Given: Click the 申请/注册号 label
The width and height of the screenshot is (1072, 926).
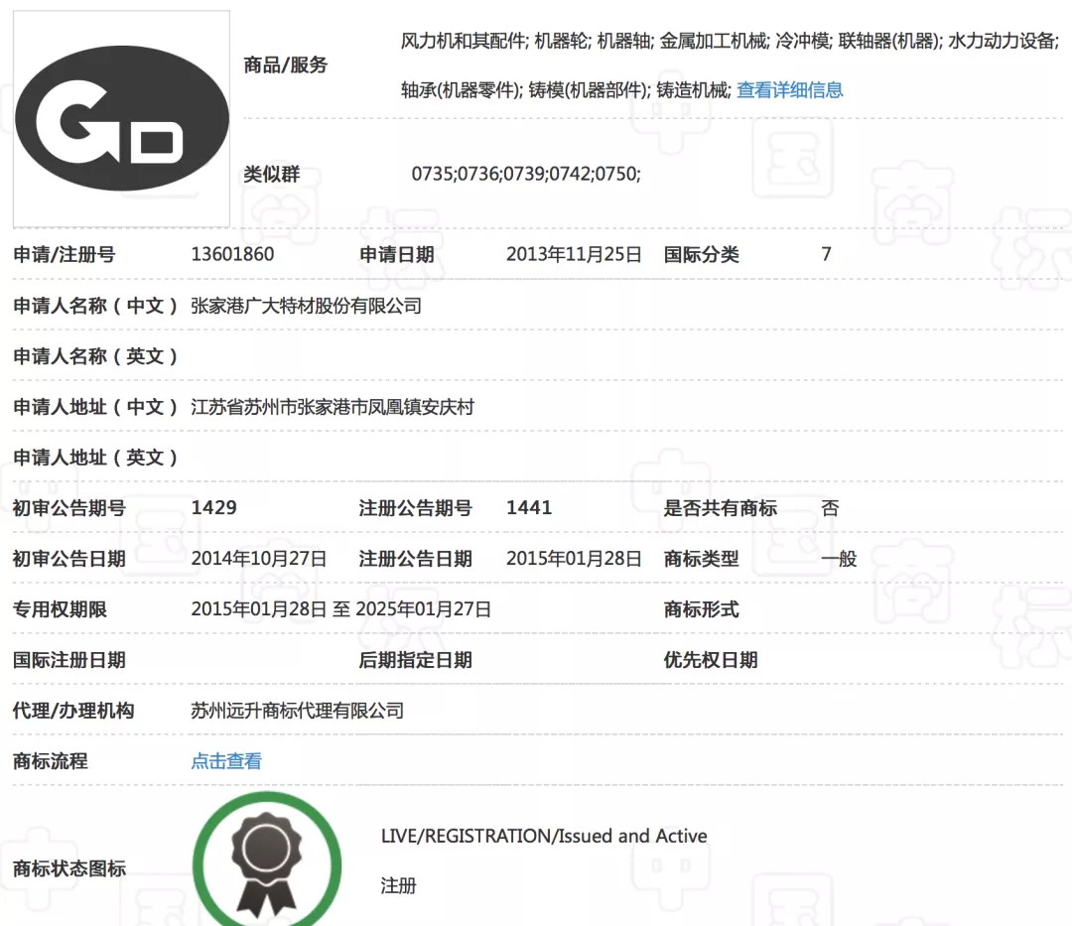Looking at the screenshot, I should click(65, 255).
